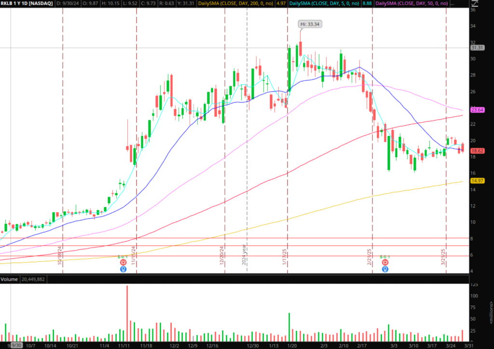Click the 12/2 date on the time axis

pyautogui.click(x=174, y=346)
